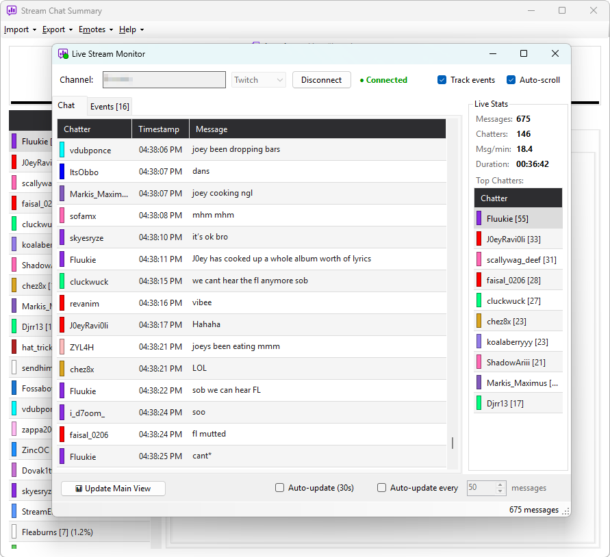Open the Export menu
Screen dimensions: 610x557
(x=58, y=29)
